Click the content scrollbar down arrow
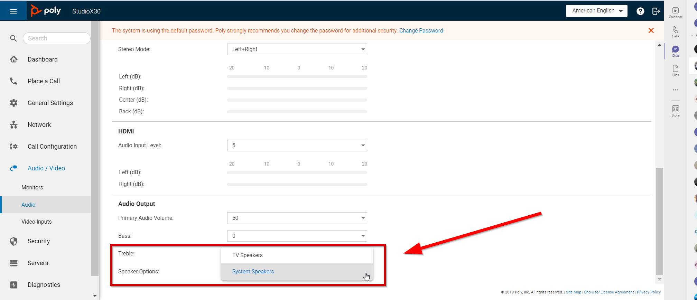The width and height of the screenshot is (697, 300). point(659,279)
